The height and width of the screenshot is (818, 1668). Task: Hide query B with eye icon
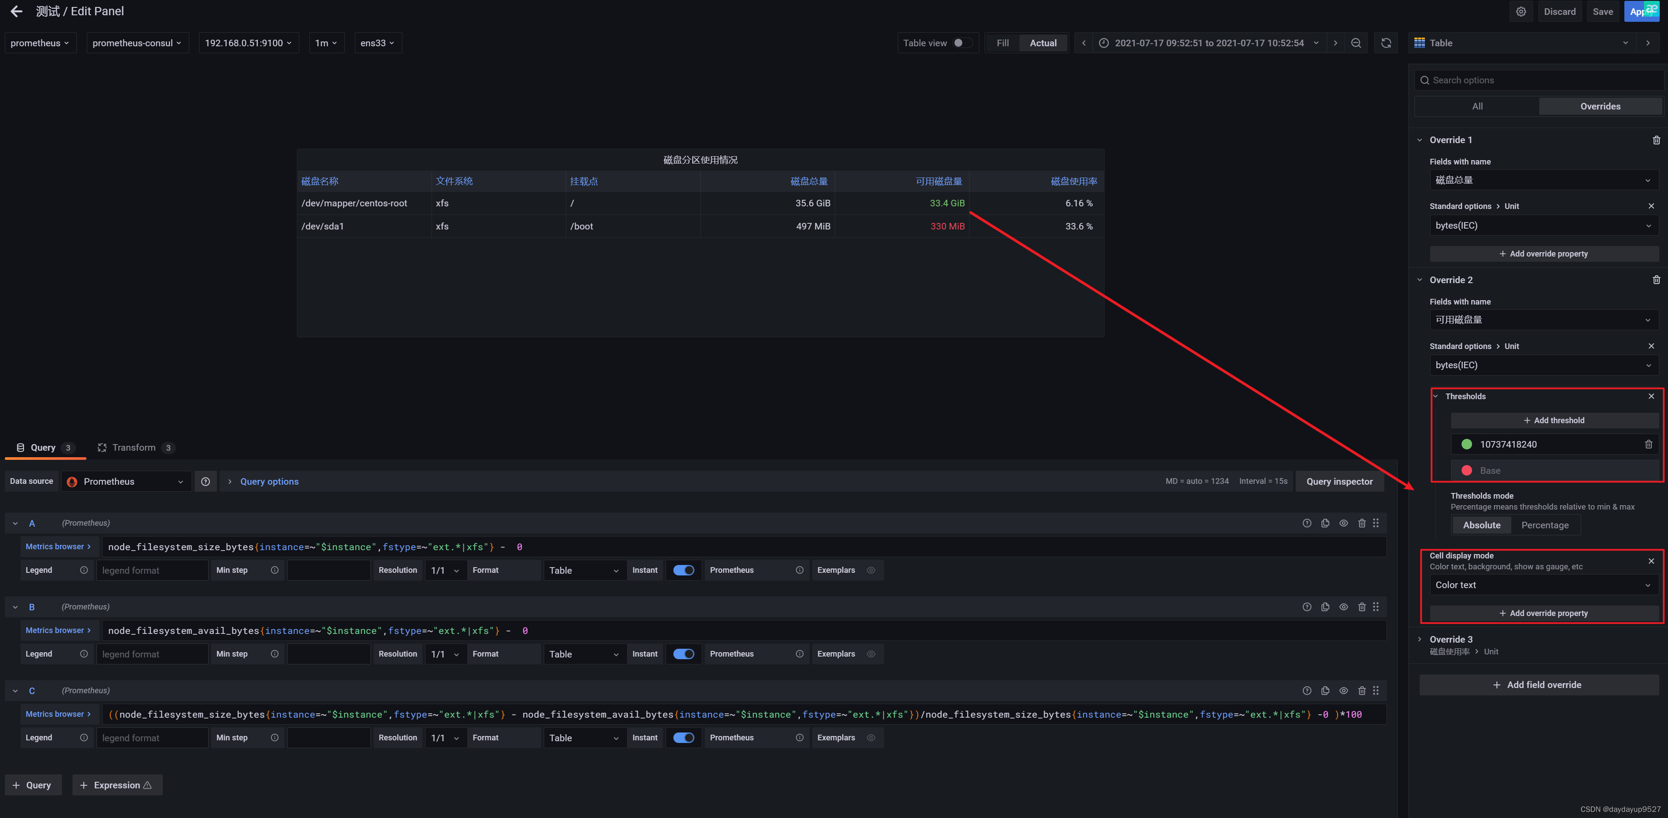pyautogui.click(x=1344, y=607)
